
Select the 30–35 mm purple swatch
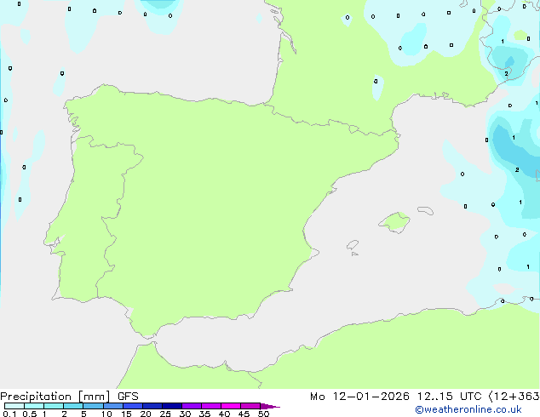pyautogui.click(x=192, y=406)
